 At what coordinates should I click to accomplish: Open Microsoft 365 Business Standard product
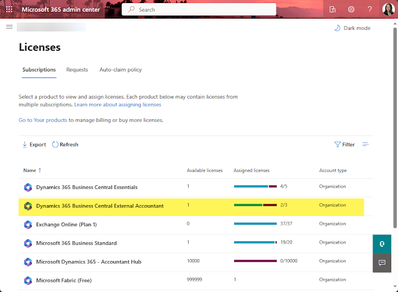point(77,243)
